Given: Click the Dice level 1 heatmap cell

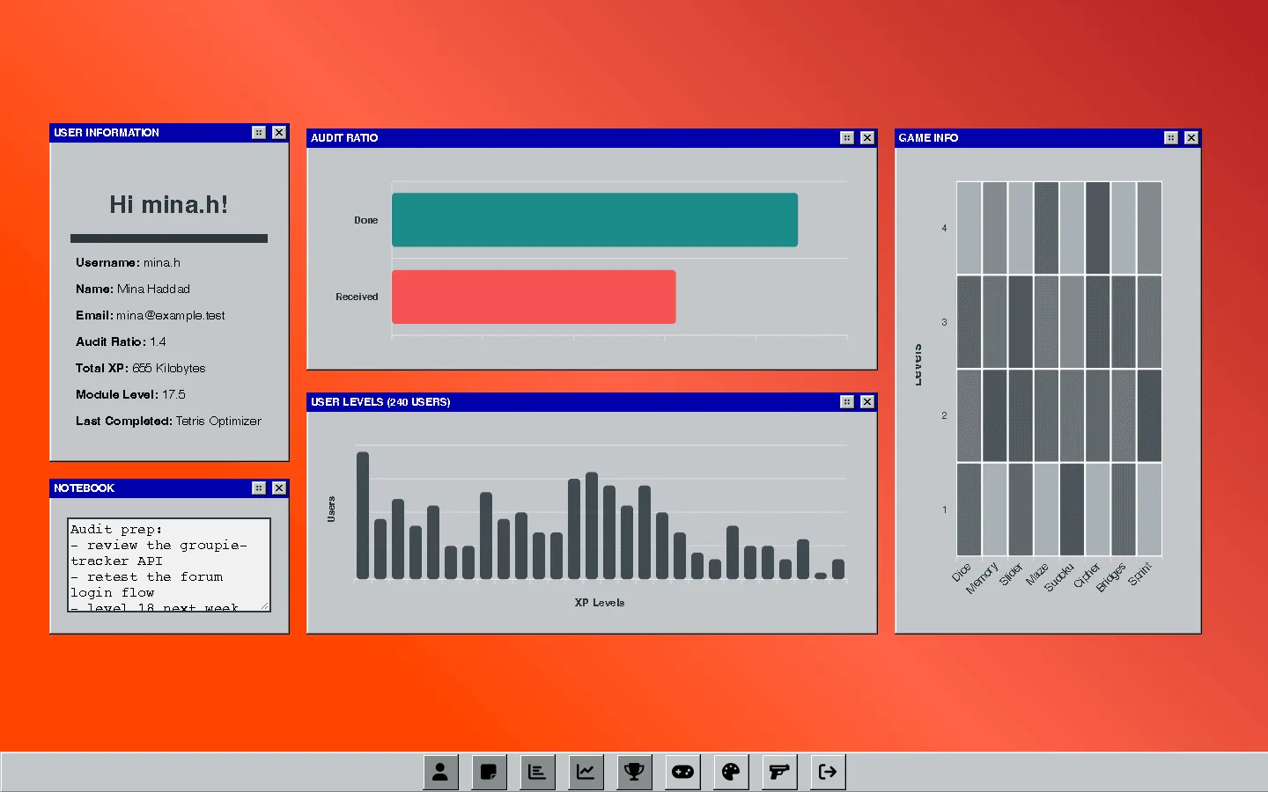Looking at the screenshot, I should click(969, 510).
